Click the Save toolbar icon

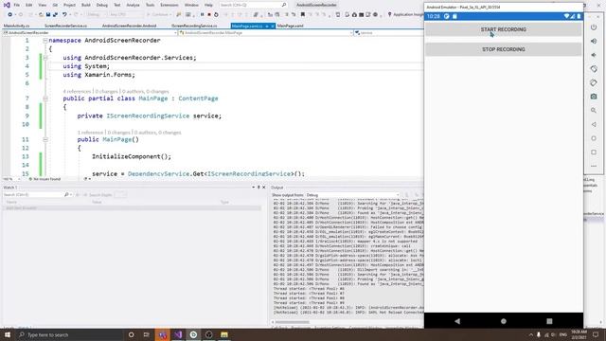click(x=48, y=15)
